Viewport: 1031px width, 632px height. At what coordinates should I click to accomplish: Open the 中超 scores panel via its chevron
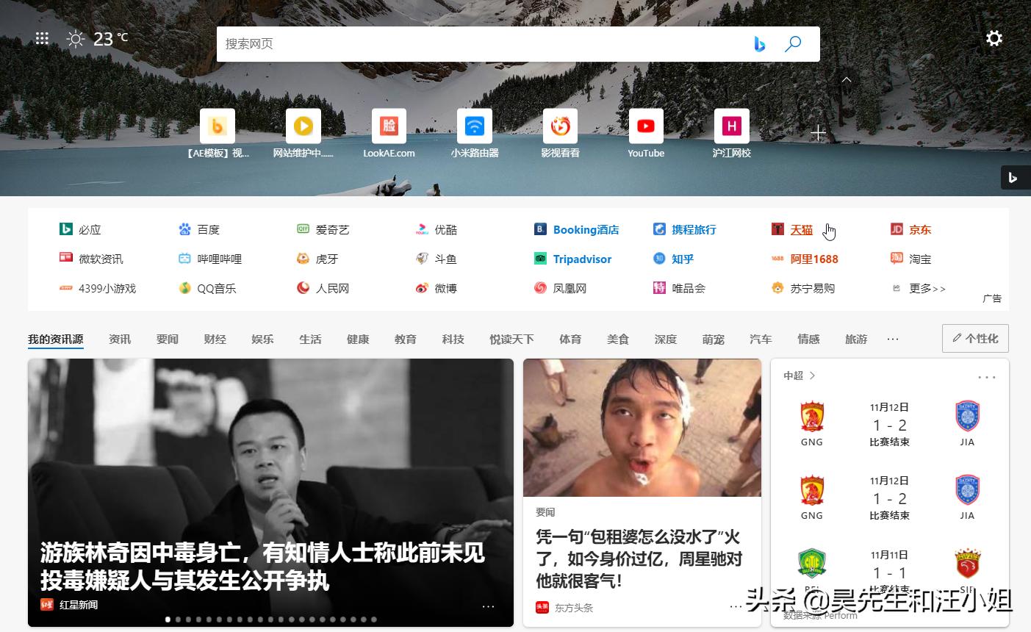tap(812, 376)
